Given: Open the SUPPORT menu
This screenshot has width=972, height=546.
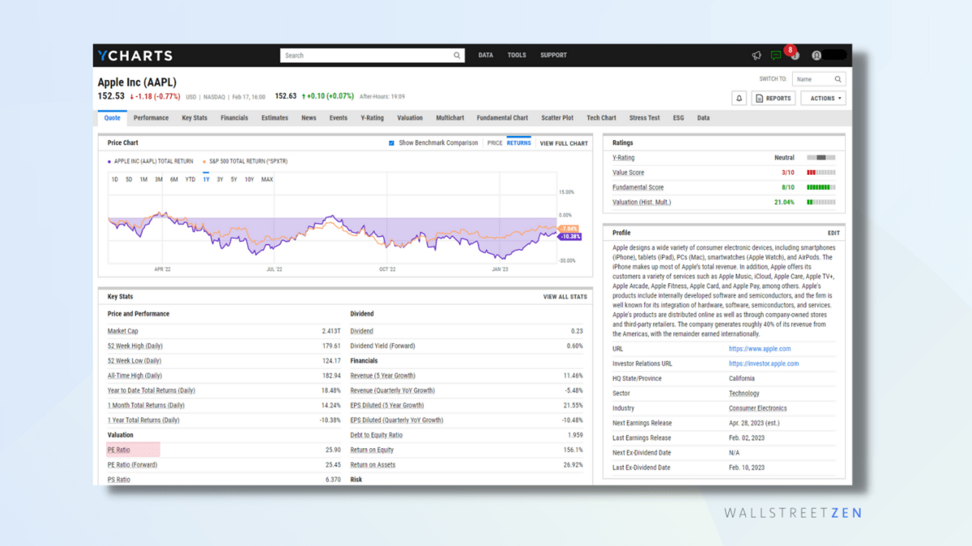Looking at the screenshot, I should point(553,56).
